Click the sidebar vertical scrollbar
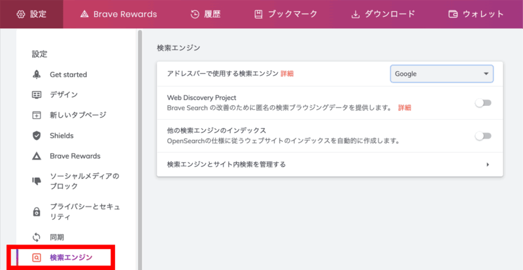Viewport: 523px width, 270px height. pyautogui.click(x=139, y=150)
